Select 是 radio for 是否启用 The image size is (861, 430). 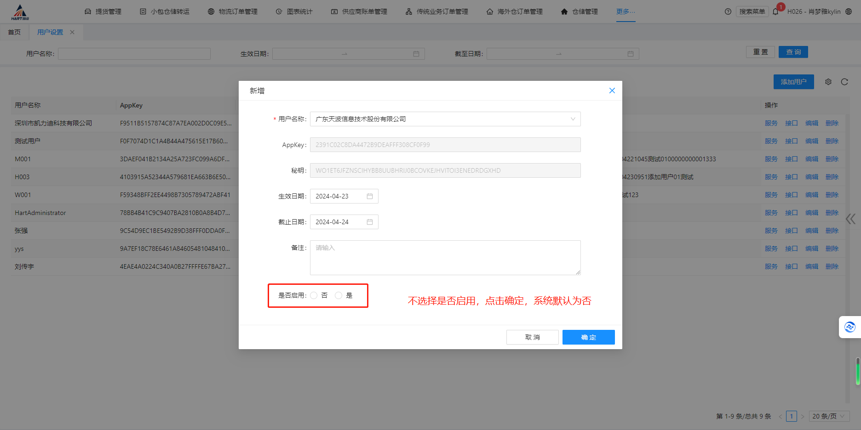tap(339, 295)
